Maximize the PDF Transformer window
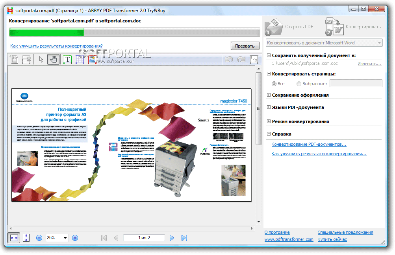This screenshot has height=255, width=395. pyautogui.click(x=363, y=9)
